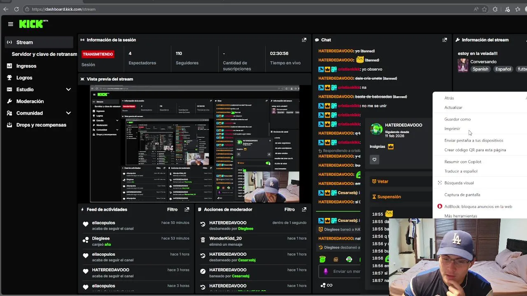Viewport: 527px width, 296px height.
Task: Click the browser extensions icon in toolbar
Action: click(495, 9)
